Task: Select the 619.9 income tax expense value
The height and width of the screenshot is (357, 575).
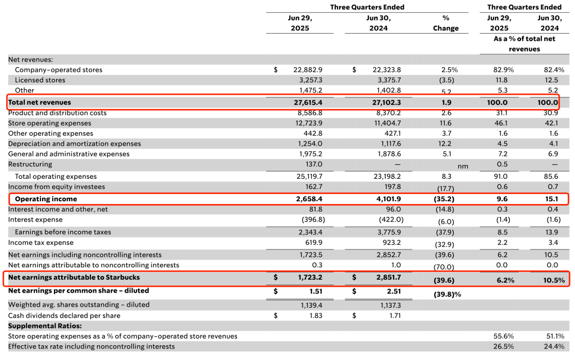Action: click(313, 243)
